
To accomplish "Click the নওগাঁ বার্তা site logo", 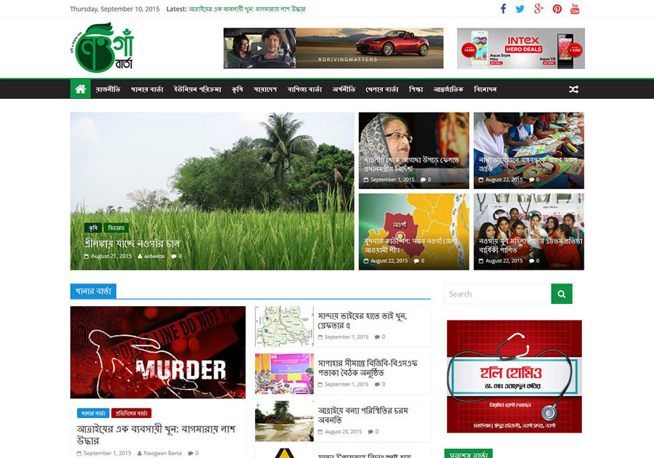I will [102, 47].
